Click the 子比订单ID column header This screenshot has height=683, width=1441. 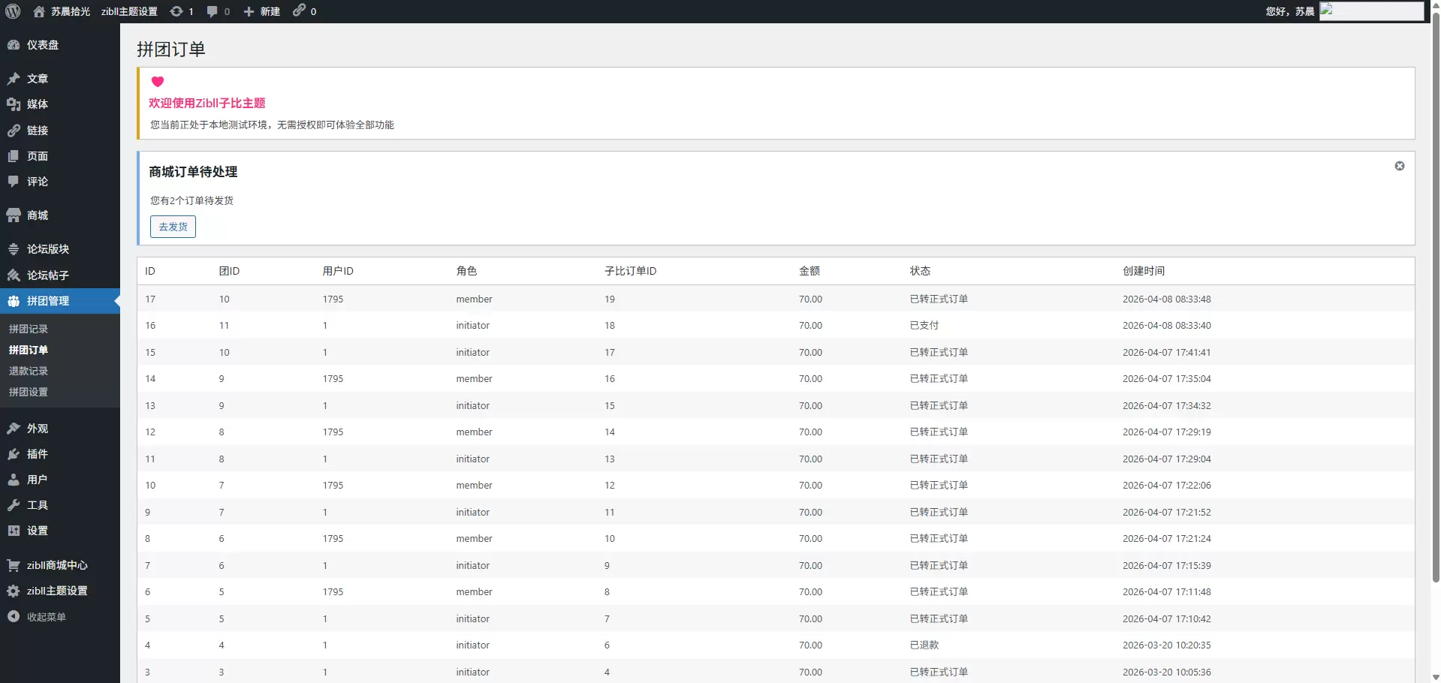click(x=631, y=271)
